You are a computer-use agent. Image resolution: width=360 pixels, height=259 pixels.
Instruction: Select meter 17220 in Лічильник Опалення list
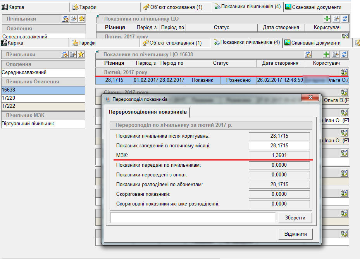(x=43, y=98)
